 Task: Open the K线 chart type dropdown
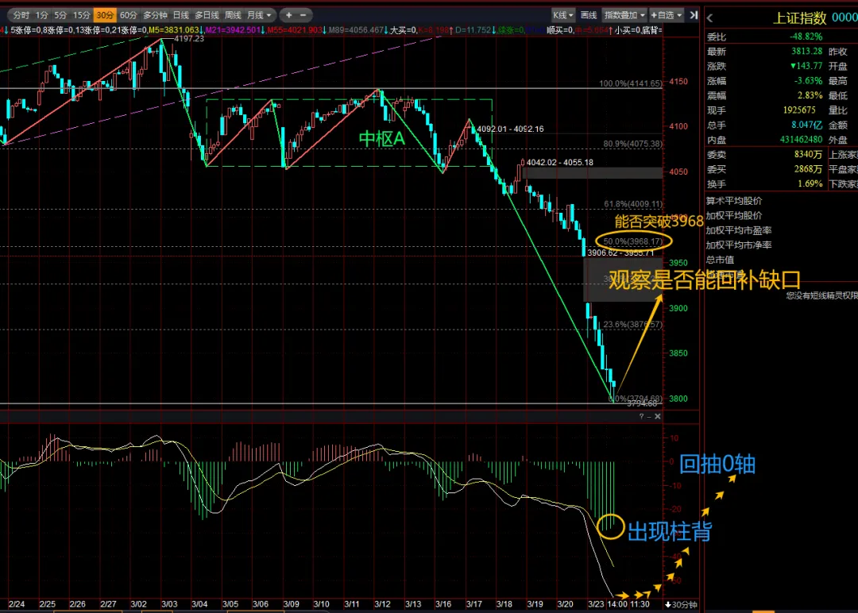pyautogui.click(x=562, y=15)
